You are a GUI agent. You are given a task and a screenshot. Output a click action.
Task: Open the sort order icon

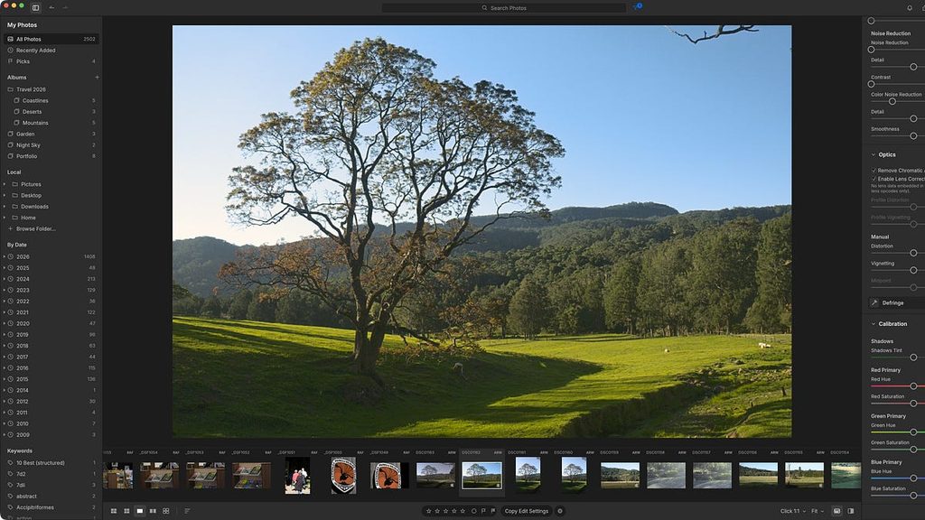pyautogui.click(x=187, y=511)
